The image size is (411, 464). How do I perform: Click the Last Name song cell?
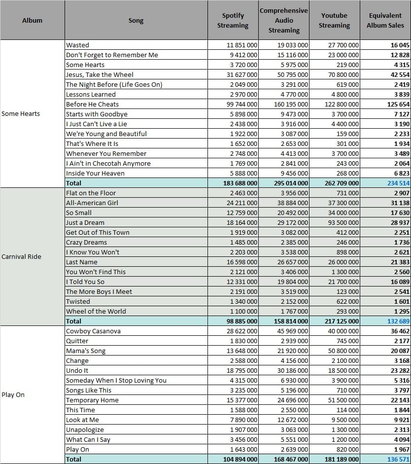(136, 262)
